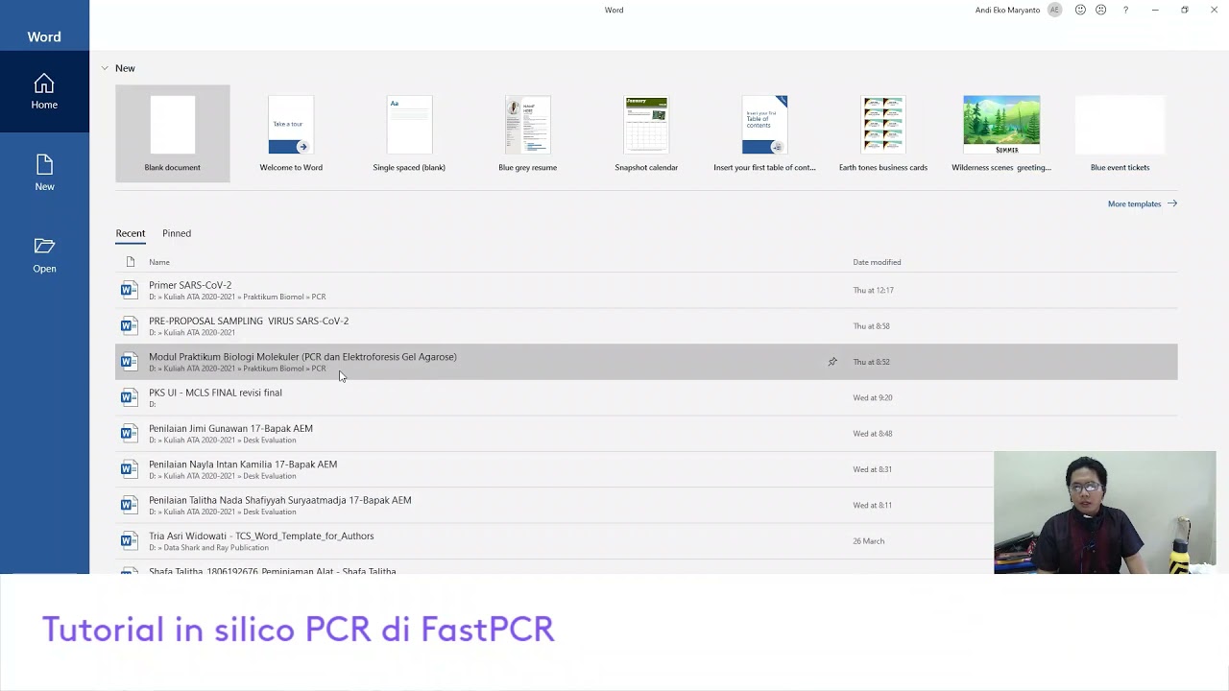
Task: Restore down the Word window
Action: click(x=1185, y=10)
